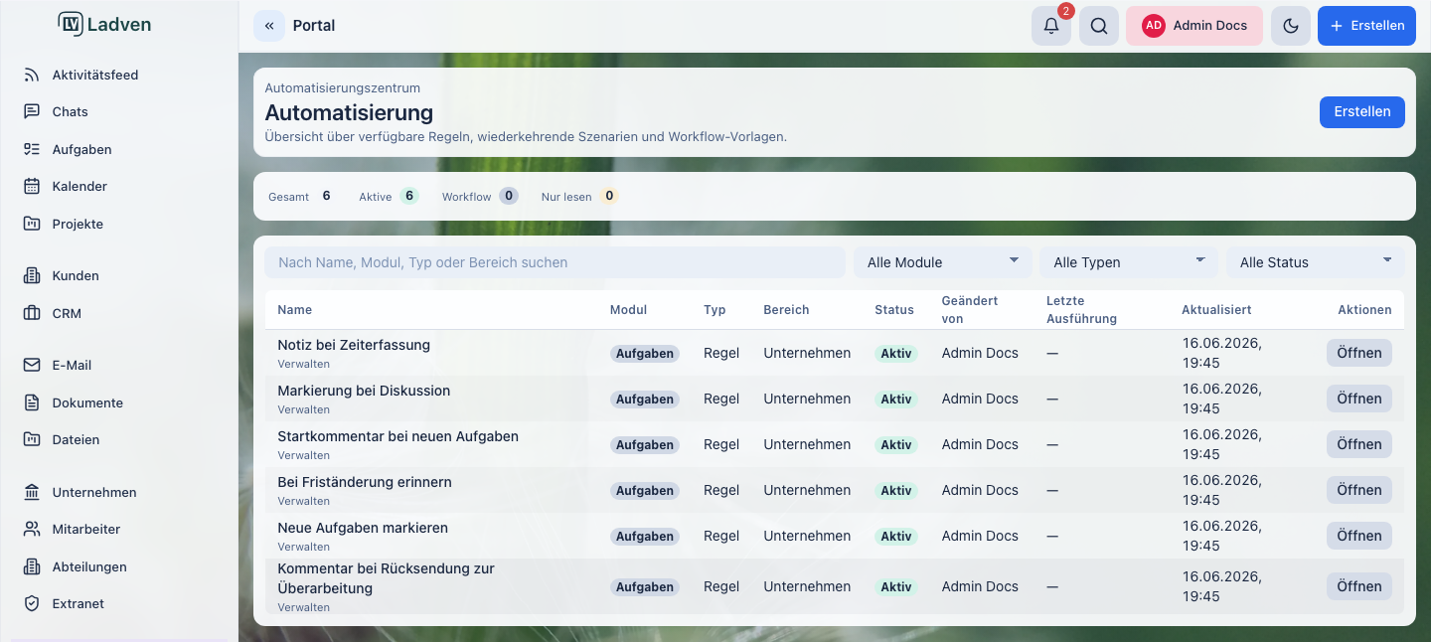Click the CRM briefcase icon
Screen dimensions: 1431x642
tap(32, 313)
